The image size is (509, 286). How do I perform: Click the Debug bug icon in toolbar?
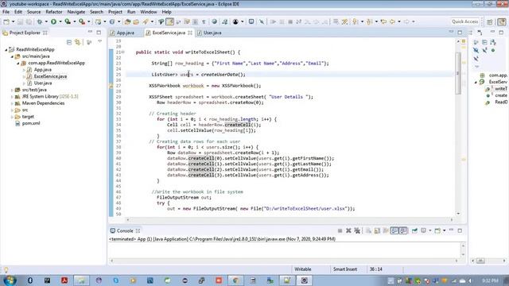click(40, 21)
